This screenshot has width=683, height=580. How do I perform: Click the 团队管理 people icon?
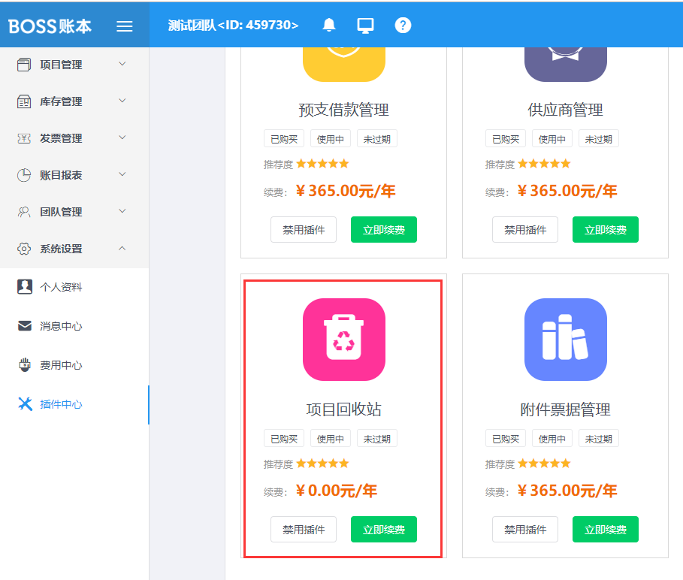click(24, 212)
